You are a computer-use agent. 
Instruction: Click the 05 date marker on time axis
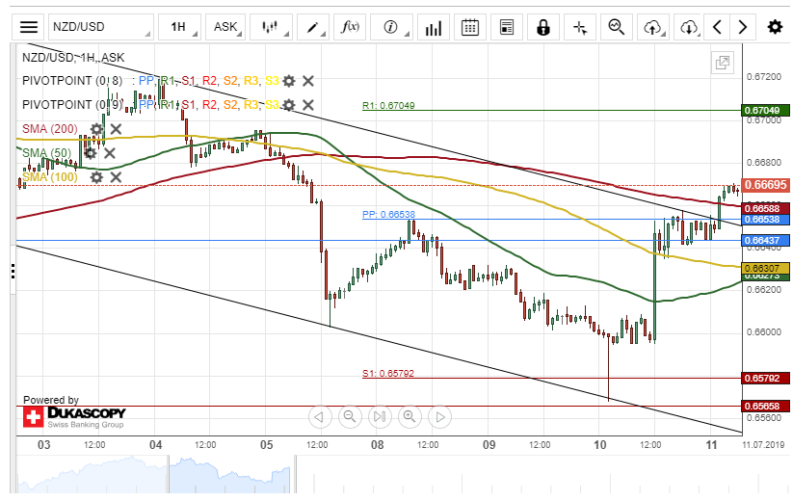coord(267,445)
